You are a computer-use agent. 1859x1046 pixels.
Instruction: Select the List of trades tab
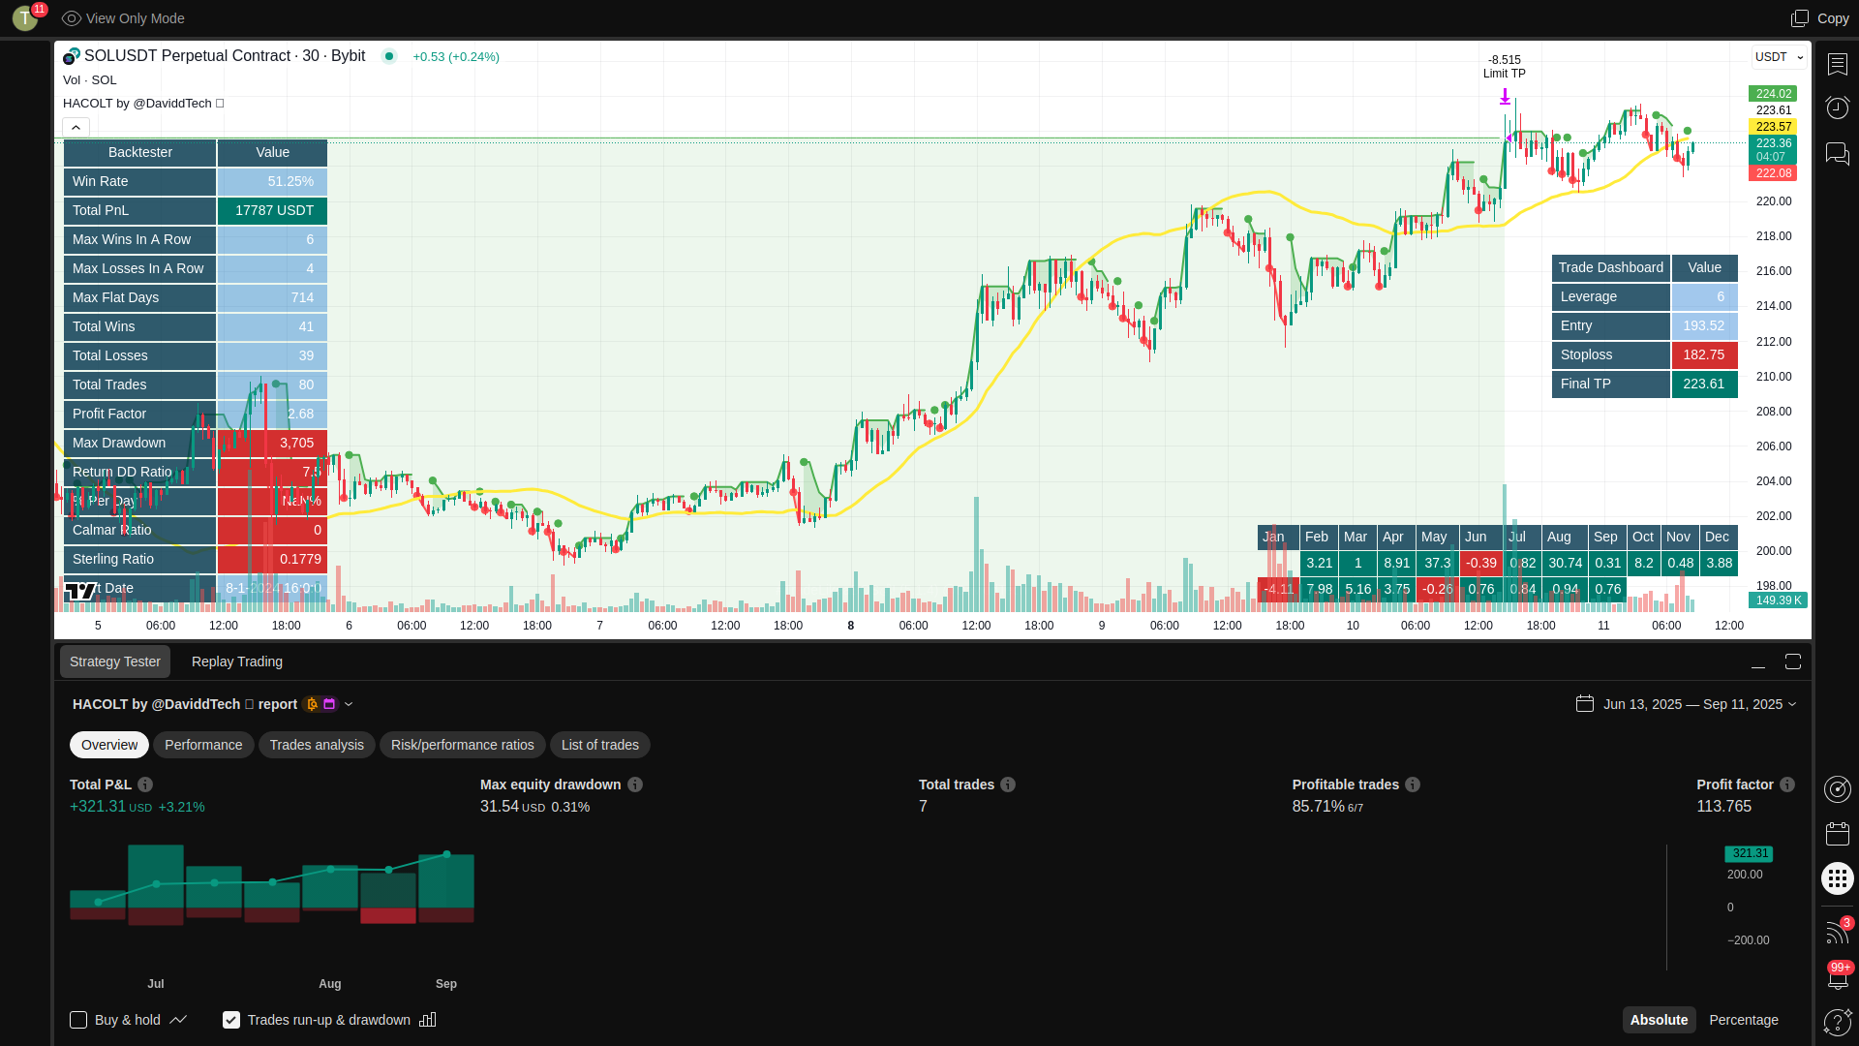[x=600, y=745]
